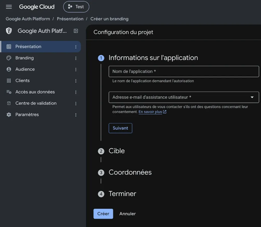Click the Paramètres gear icon

point(9,115)
